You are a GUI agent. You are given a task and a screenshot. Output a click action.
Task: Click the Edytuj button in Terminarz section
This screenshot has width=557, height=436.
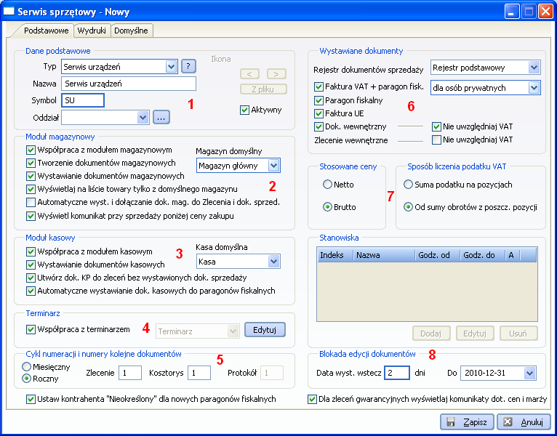pyautogui.click(x=265, y=330)
